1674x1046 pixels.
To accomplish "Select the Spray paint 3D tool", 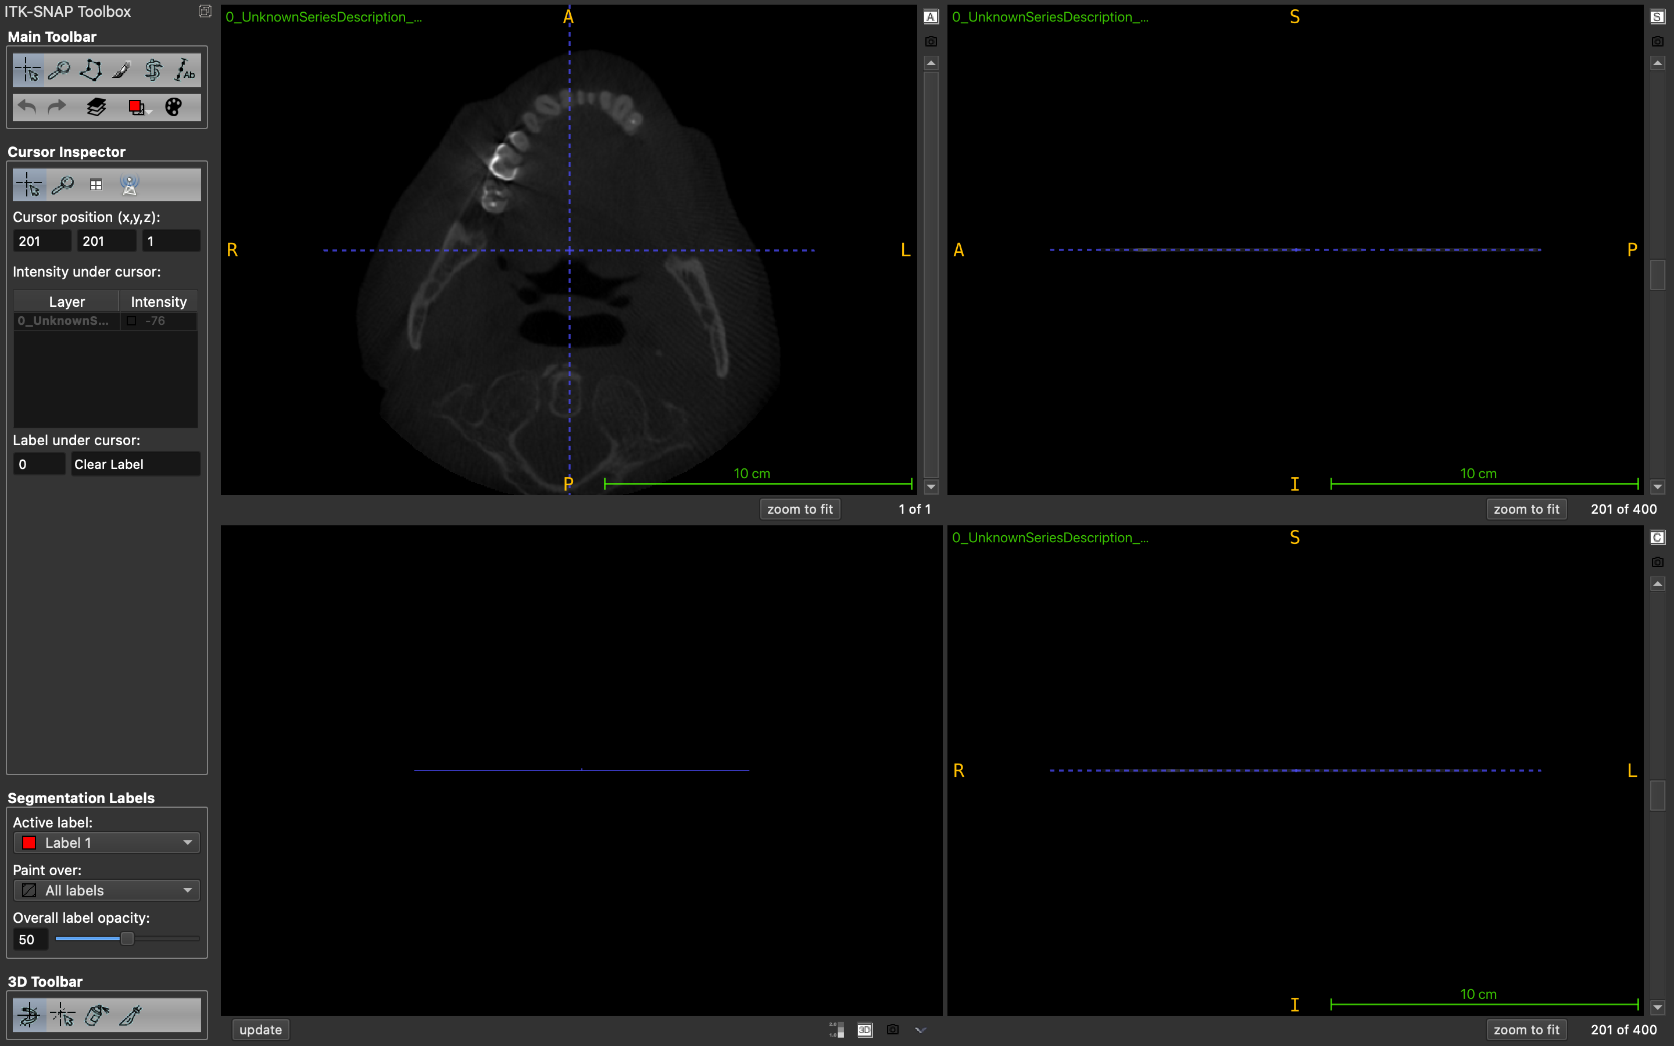I will tap(96, 1015).
